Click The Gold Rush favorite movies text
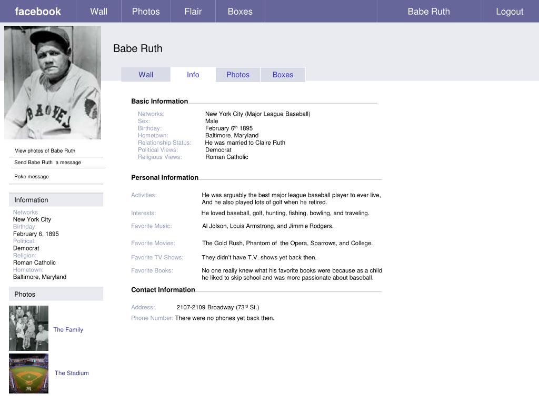This screenshot has height=404, width=539. click(287, 243)
